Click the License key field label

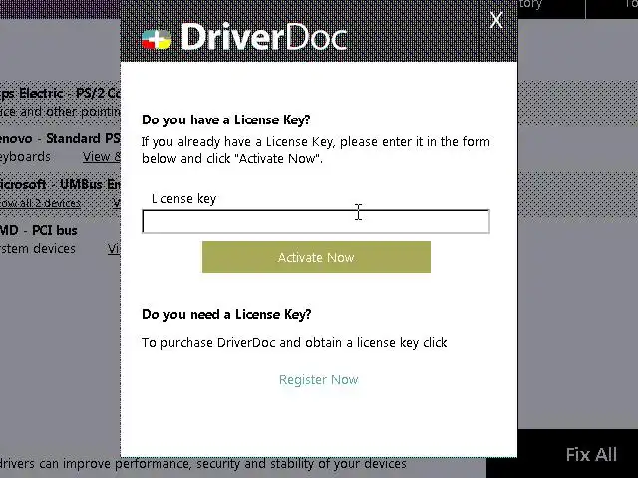pos(183,199)
